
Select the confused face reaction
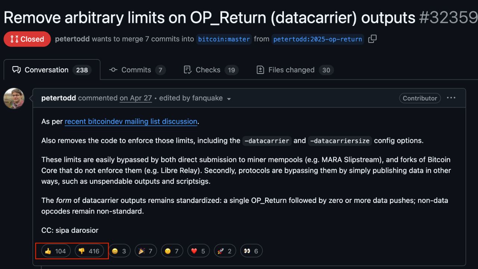click(172, 251)
